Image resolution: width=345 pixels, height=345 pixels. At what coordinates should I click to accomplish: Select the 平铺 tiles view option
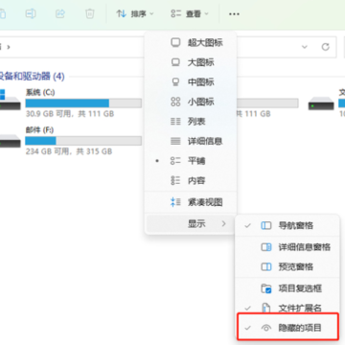tap(191, 161)
